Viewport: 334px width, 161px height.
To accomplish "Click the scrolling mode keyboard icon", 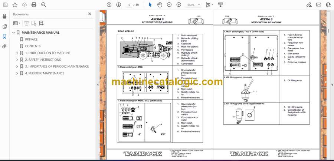I will click(x=220, y=5).
